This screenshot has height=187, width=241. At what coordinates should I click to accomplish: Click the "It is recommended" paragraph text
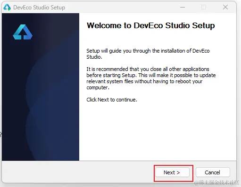tap(151, 78)
